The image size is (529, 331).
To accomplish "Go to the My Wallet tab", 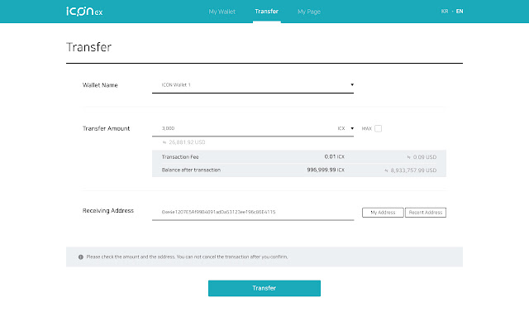I will 222,12.
